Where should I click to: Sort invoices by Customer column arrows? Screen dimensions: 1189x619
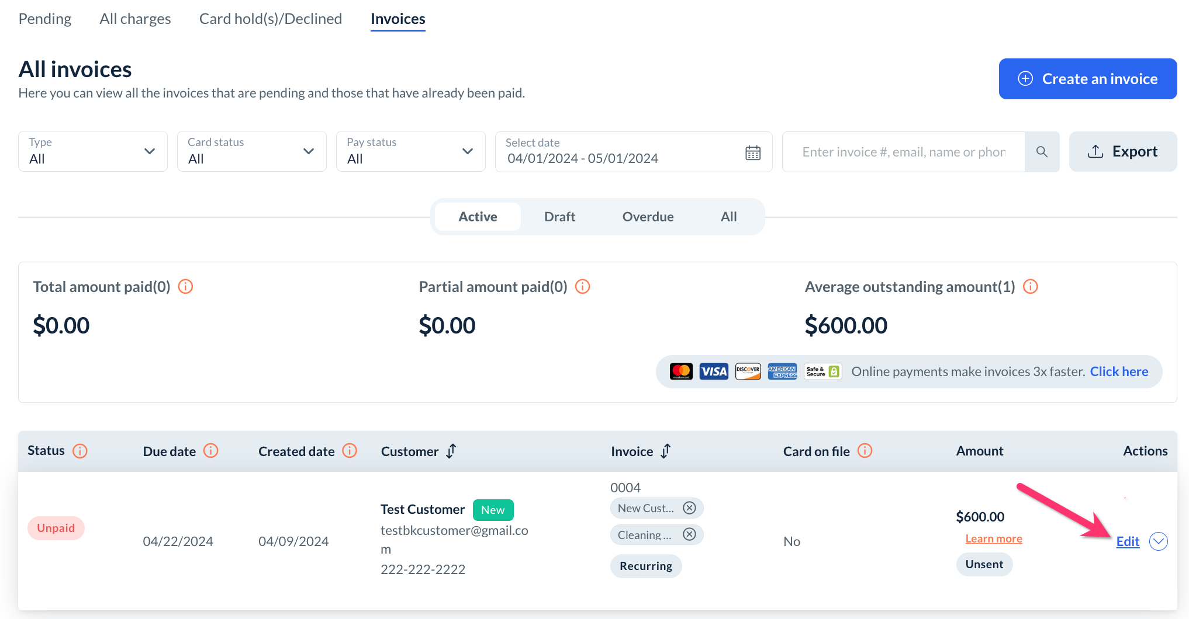tap(451, 451)
